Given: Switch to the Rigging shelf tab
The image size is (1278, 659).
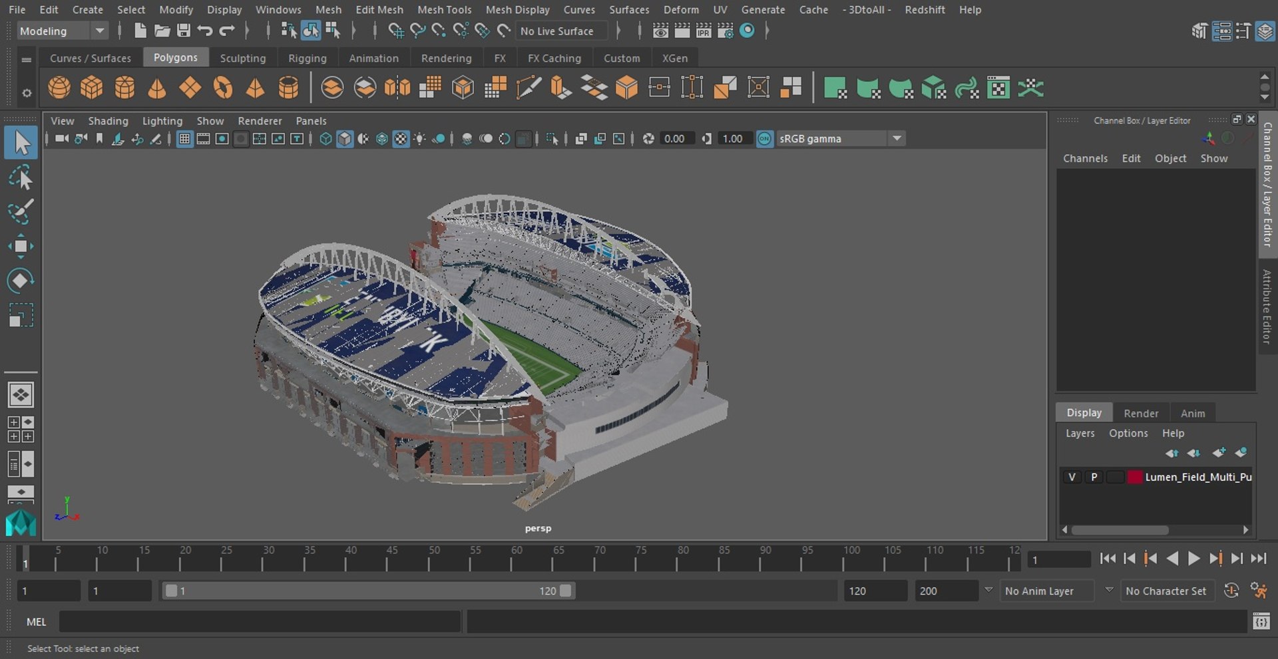Looking at the screenshot, I should tap(308, 59).
